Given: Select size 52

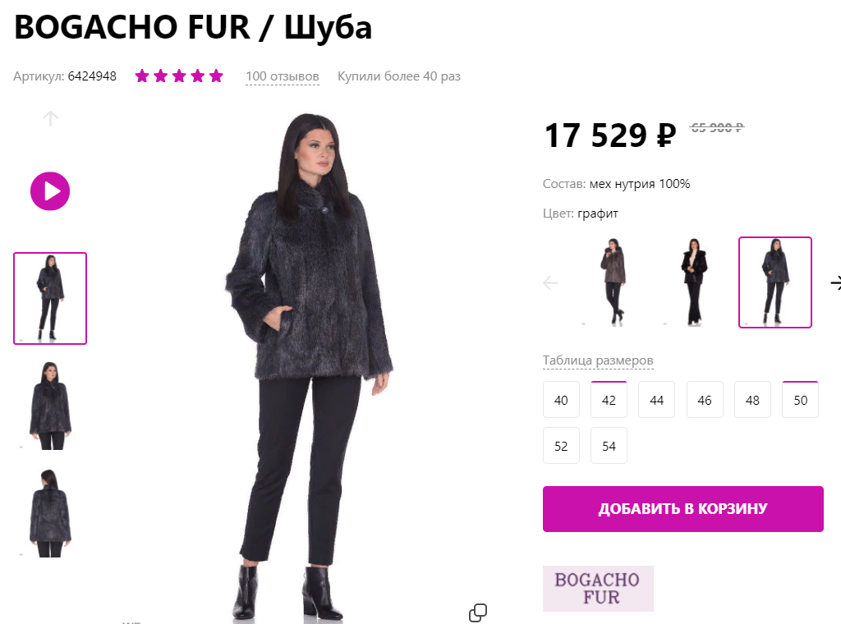Looking at the screenshot, I should click(561, 446).
